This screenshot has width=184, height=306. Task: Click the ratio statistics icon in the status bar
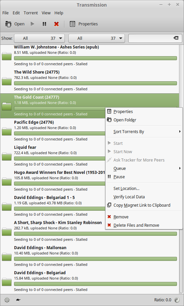tap(177, 300)
